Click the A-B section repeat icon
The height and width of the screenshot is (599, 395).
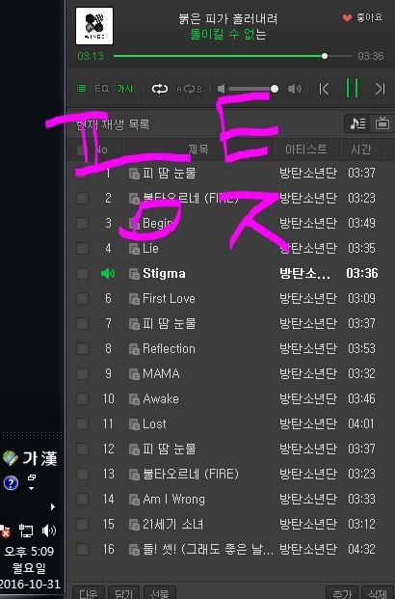(189, 89)
